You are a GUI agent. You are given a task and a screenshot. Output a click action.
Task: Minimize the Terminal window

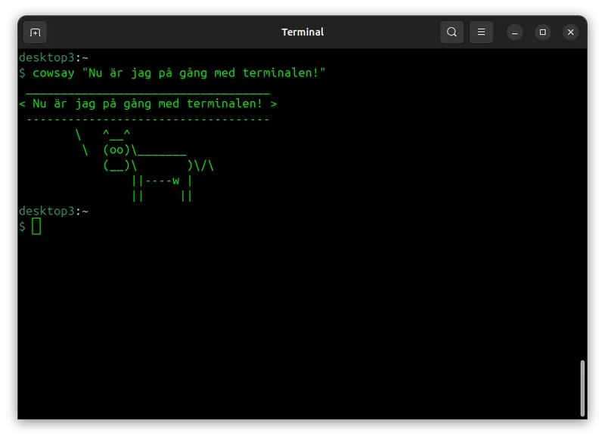pyautogui.click(x=514, y=32)
